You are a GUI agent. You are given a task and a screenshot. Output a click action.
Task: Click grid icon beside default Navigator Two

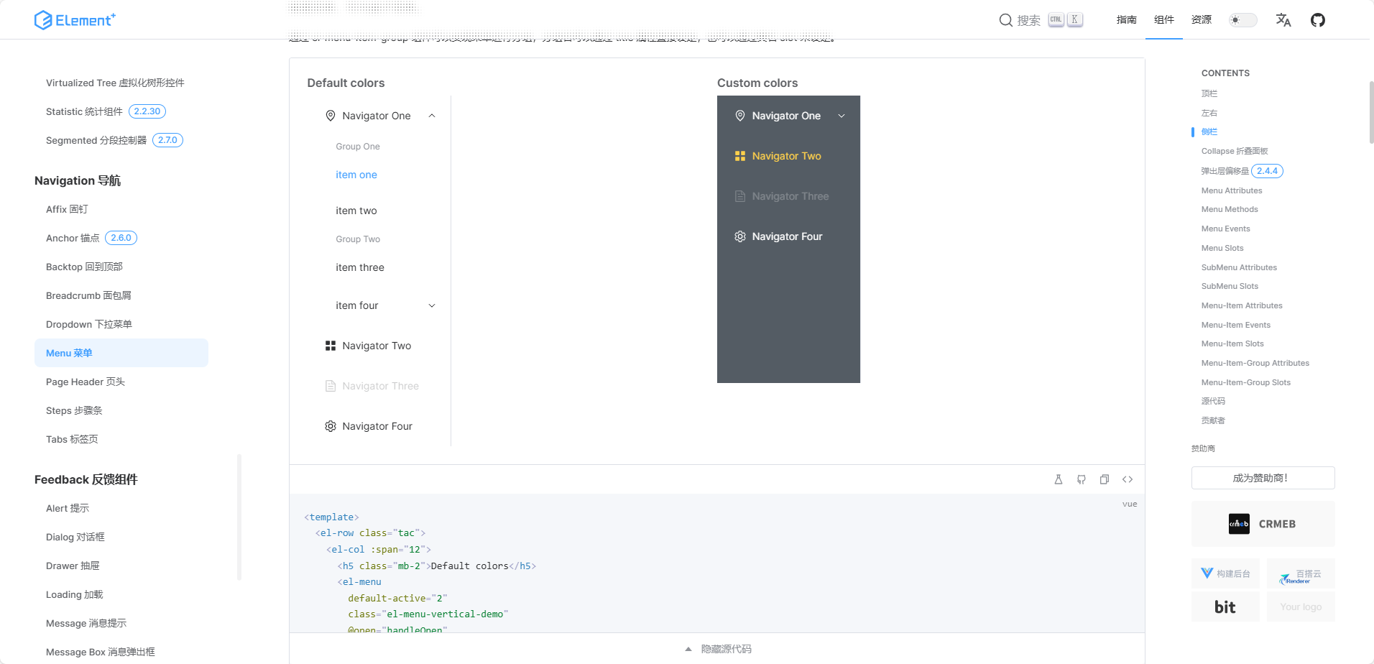tap(331, 346)
